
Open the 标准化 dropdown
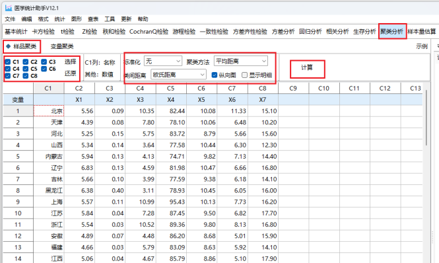pyautogui.click(x=163, y=61)
